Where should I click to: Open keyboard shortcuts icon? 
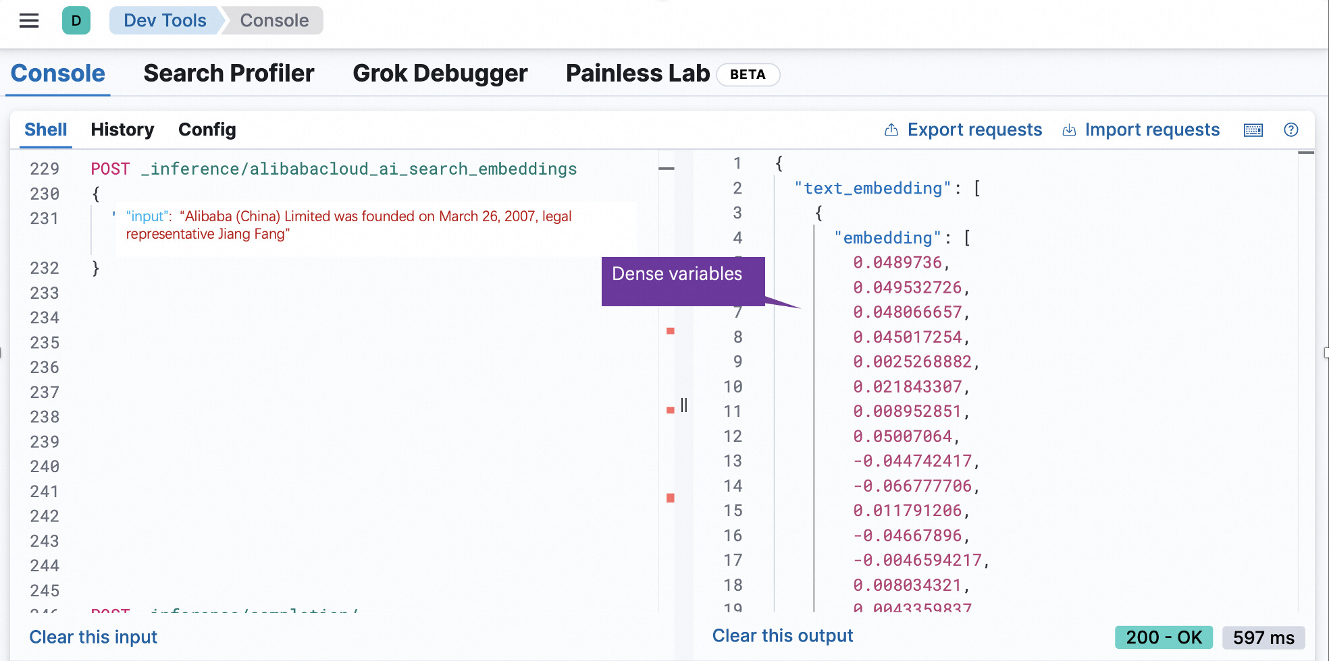pyautogui.click(x=1253, y=130)
